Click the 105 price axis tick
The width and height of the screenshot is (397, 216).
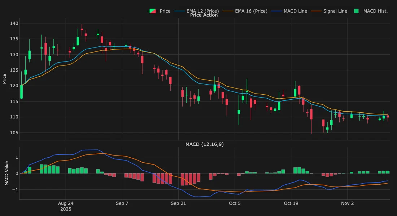14,132
